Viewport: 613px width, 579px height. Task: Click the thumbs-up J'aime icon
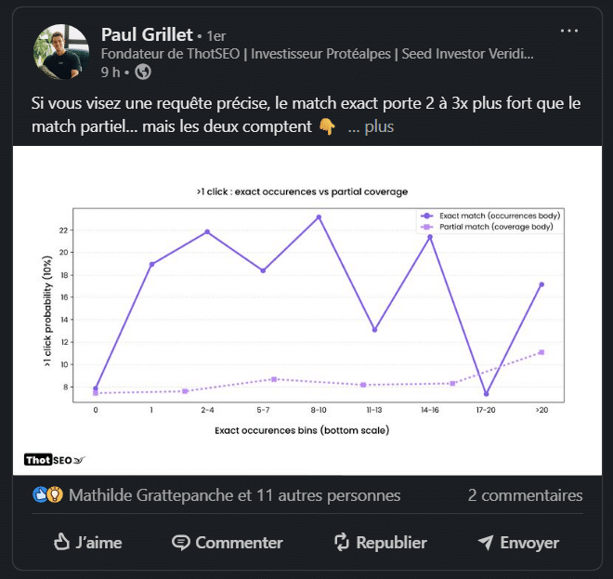[62, 542]
